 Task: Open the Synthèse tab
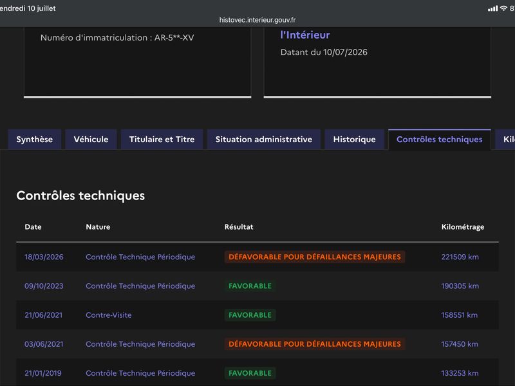(35, 140)
